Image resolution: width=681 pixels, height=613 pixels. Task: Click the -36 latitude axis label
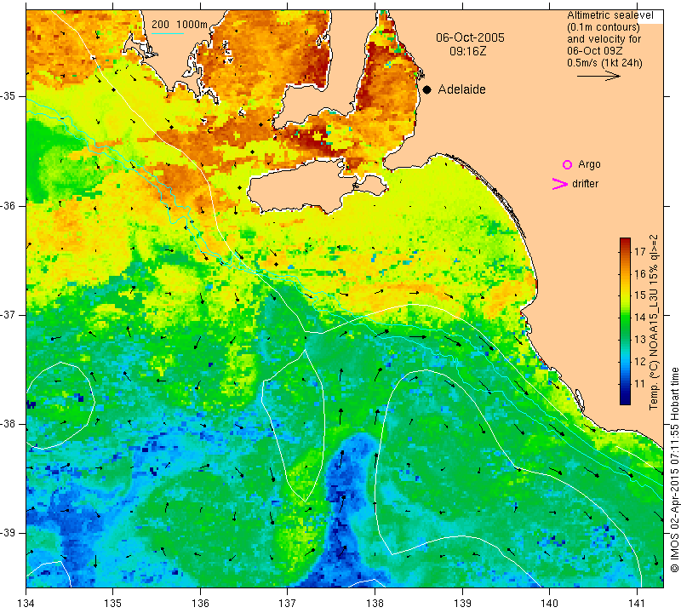pyautogui.click(x=9, y=205)
